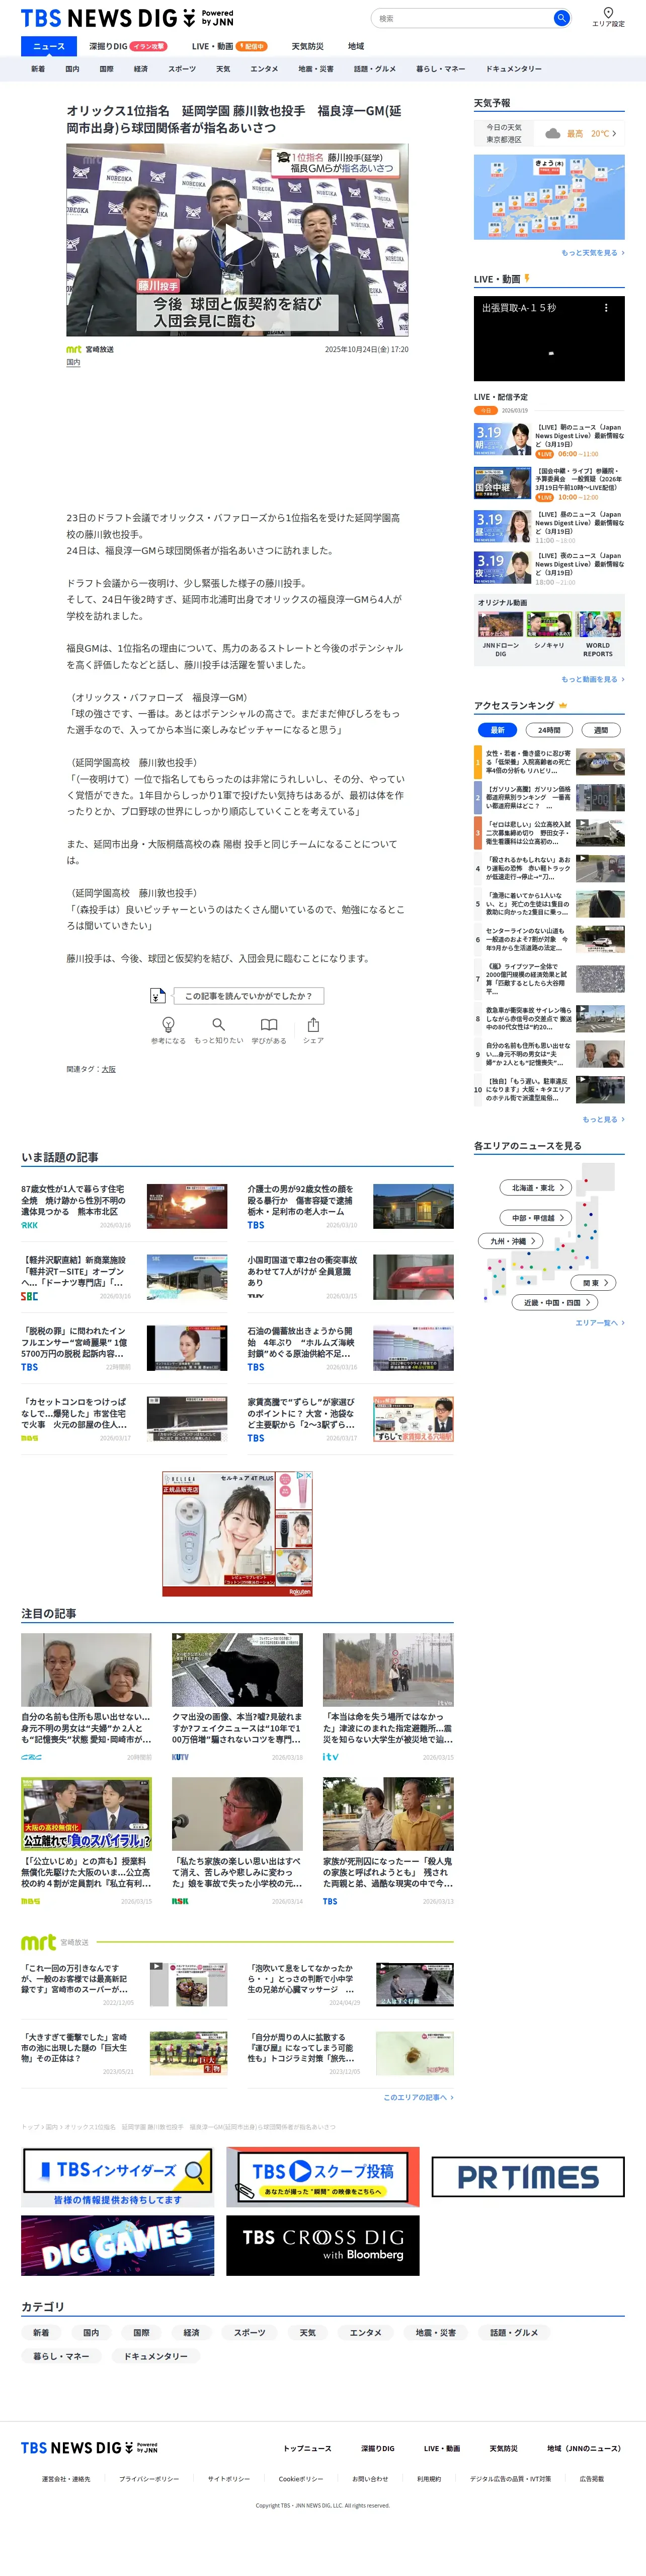Switch access ranking to 最新

click(497, 730)
